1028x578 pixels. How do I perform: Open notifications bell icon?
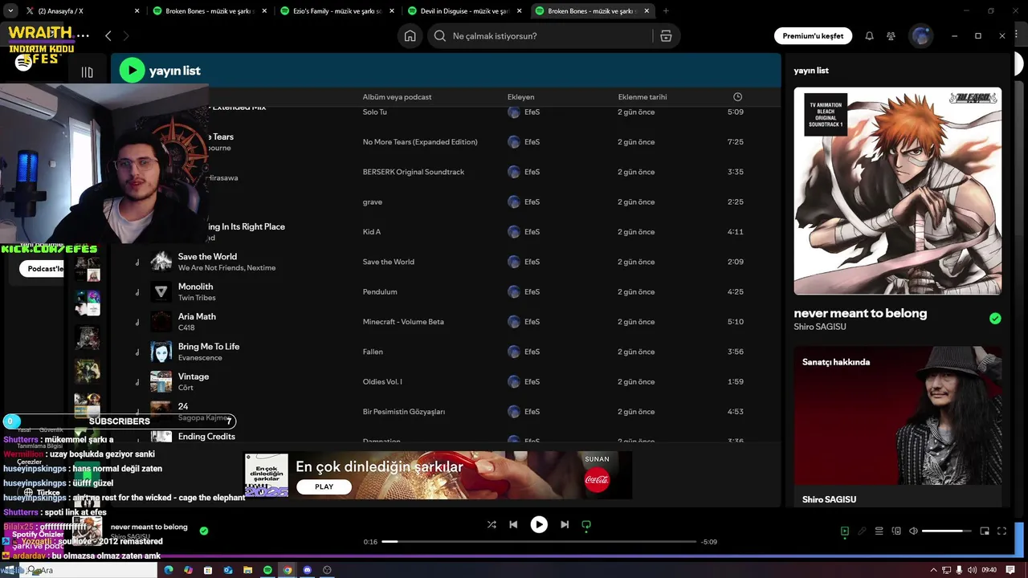[x=869, y=36]
